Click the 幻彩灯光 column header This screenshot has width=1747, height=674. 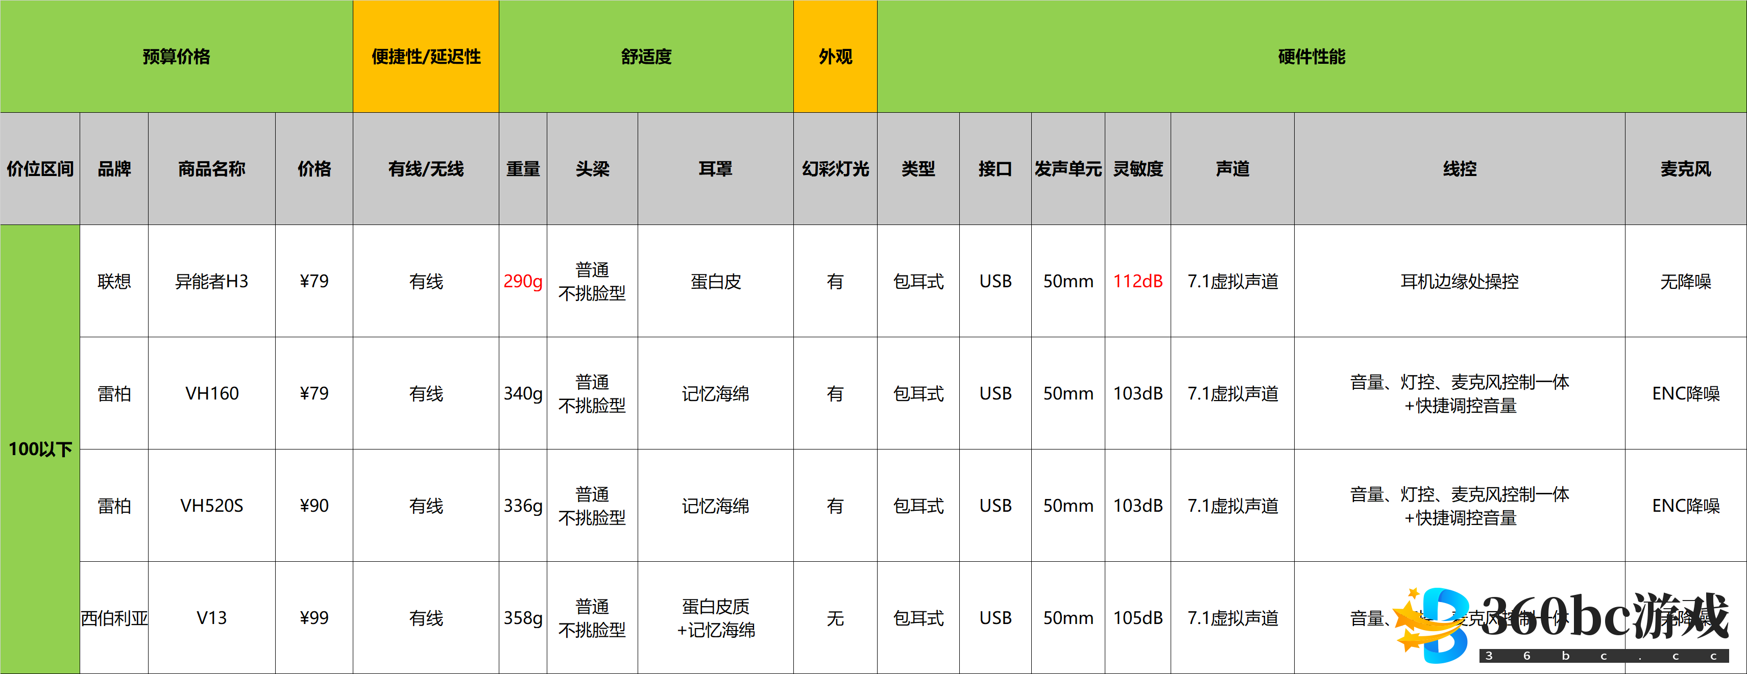pos(835,168)
